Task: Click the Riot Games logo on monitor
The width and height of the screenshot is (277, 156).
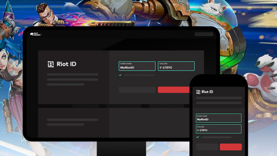Action: pyautogui.click(x=35, y=34)
